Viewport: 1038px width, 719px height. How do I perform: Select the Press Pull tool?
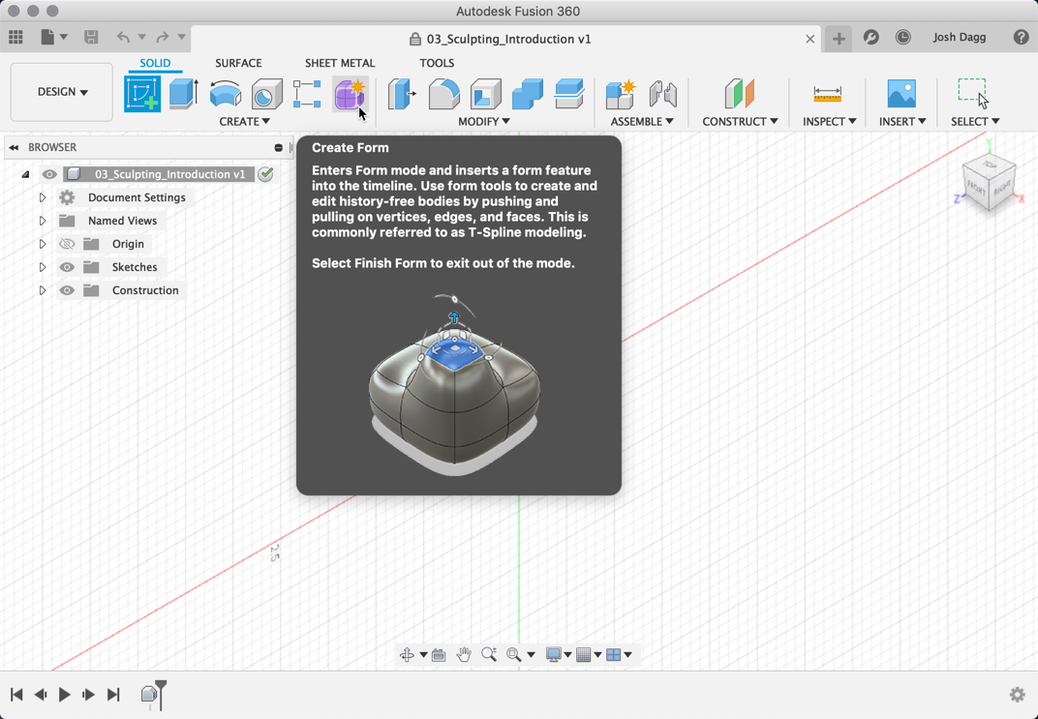coord(401,94)
